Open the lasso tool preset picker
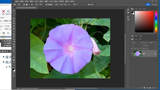Image resolution: width=160 pixels, height=90 pixels. tap(19, 4)
